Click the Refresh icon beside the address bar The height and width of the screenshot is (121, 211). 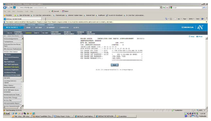pos(164,8)
